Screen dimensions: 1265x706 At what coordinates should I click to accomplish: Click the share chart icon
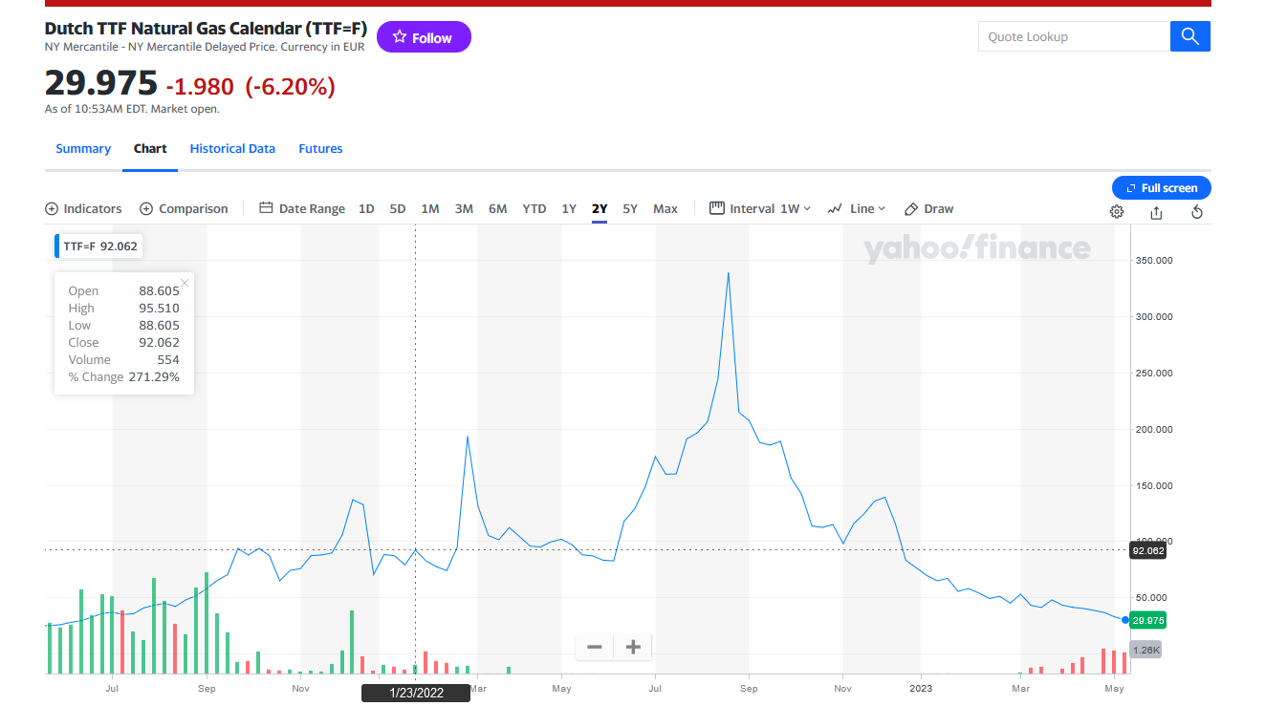1156,212
